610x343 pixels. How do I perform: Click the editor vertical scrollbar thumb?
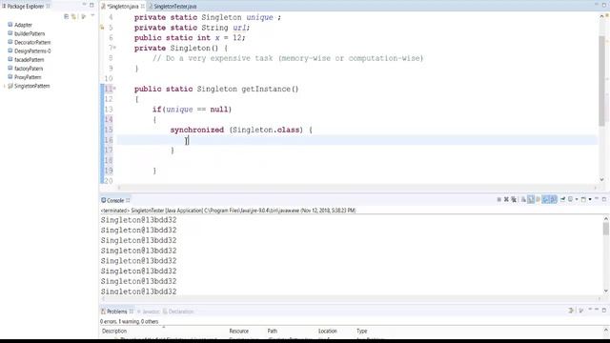(x=601, y=80)
